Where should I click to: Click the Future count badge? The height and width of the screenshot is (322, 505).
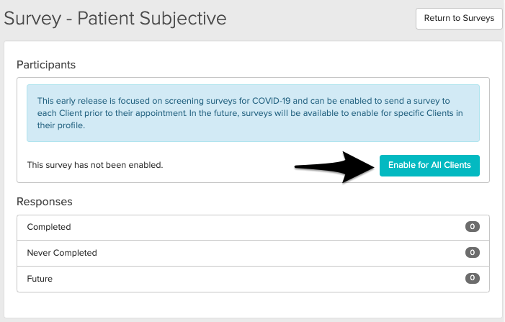pos(472,278)
